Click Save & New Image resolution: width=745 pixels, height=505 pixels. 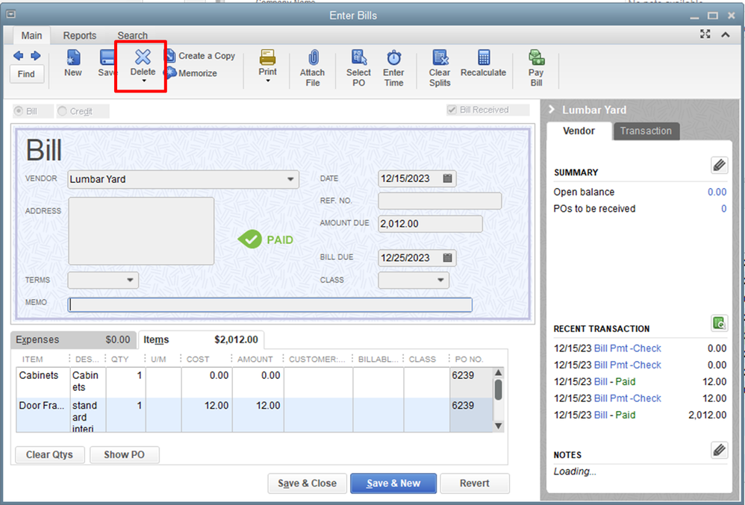(393, 483)
